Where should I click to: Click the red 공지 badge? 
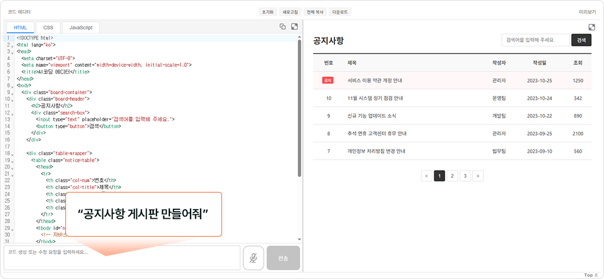point(328,80)
